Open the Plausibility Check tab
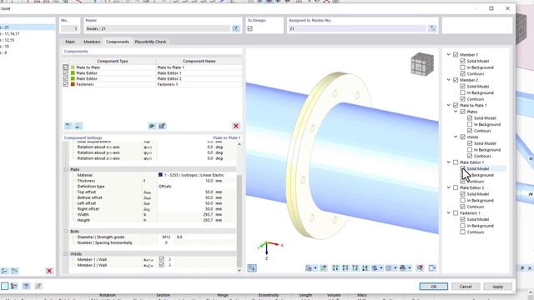This screenshot has height=300, width=534. point(150,42)
